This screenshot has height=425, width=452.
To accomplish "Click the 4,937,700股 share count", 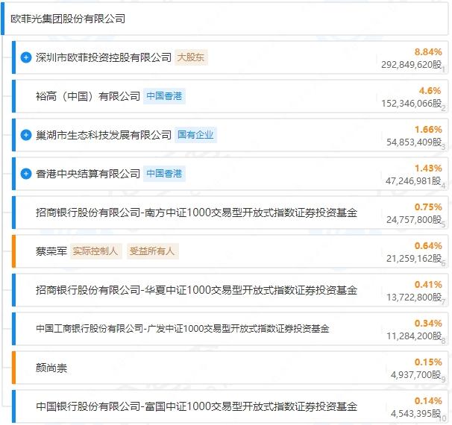I will click(x=416, y=374).
